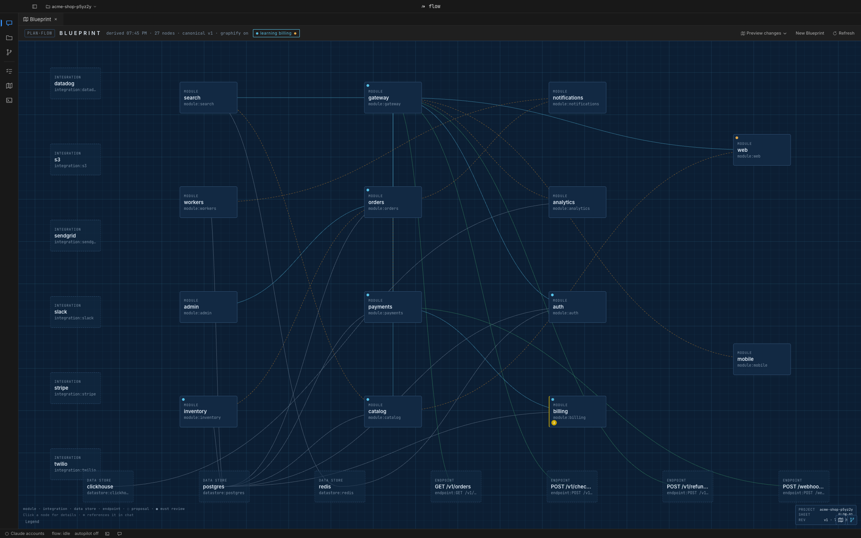Click the map icon button over title block
This screenshot has height=538, width=861.
point(841,520)
